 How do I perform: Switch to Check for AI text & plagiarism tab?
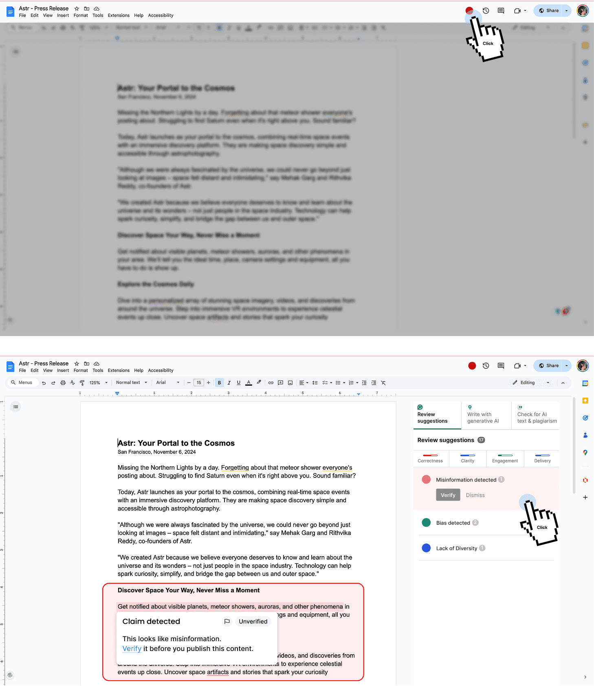(x=535, y=415)
